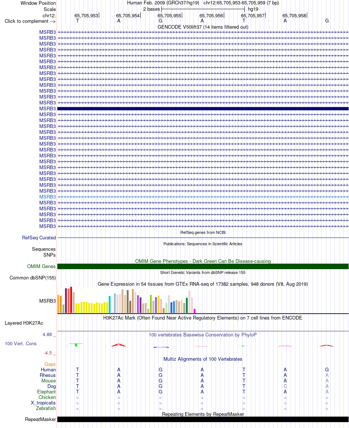The width and height of the screenshot is (349, 428).
Task: Click position label 65,705,956 on ruler
Action: [x=211, y=15]
